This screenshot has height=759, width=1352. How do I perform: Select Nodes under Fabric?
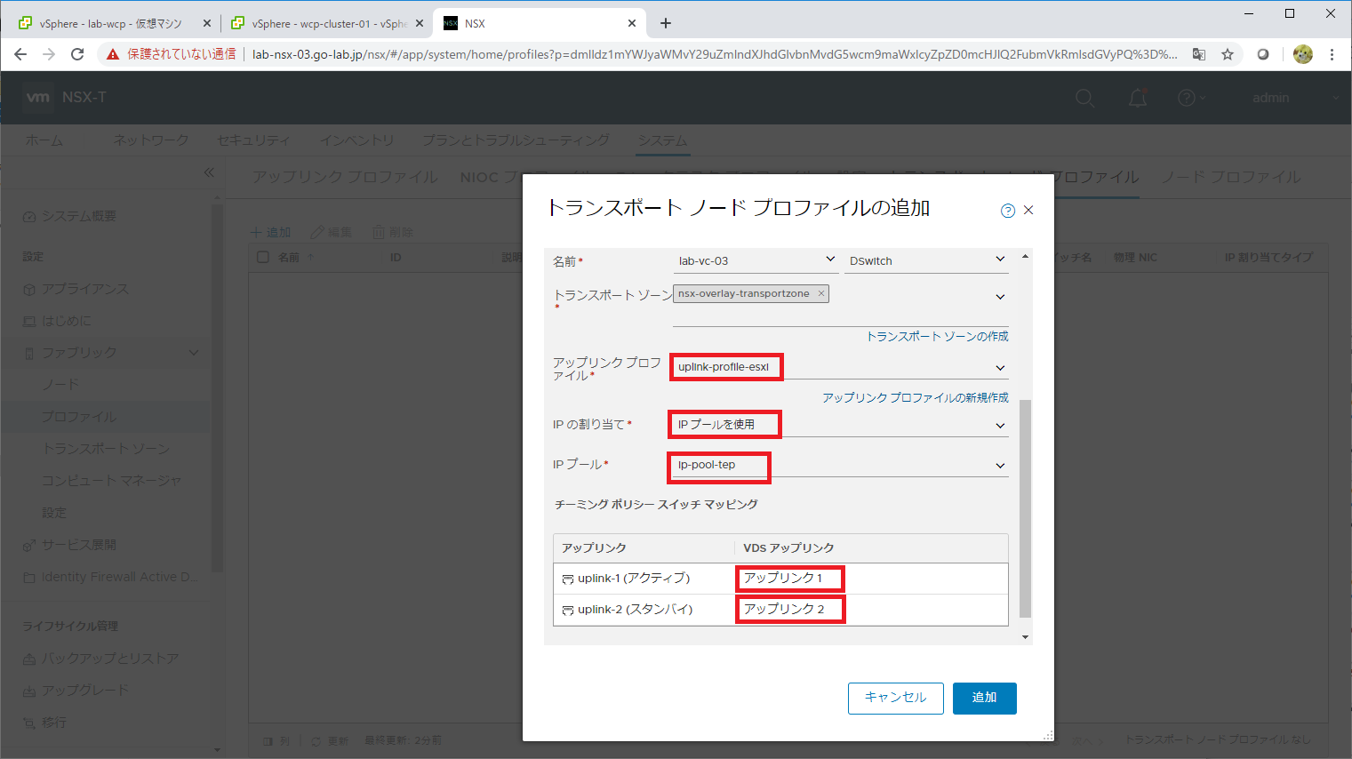(60, 385)
